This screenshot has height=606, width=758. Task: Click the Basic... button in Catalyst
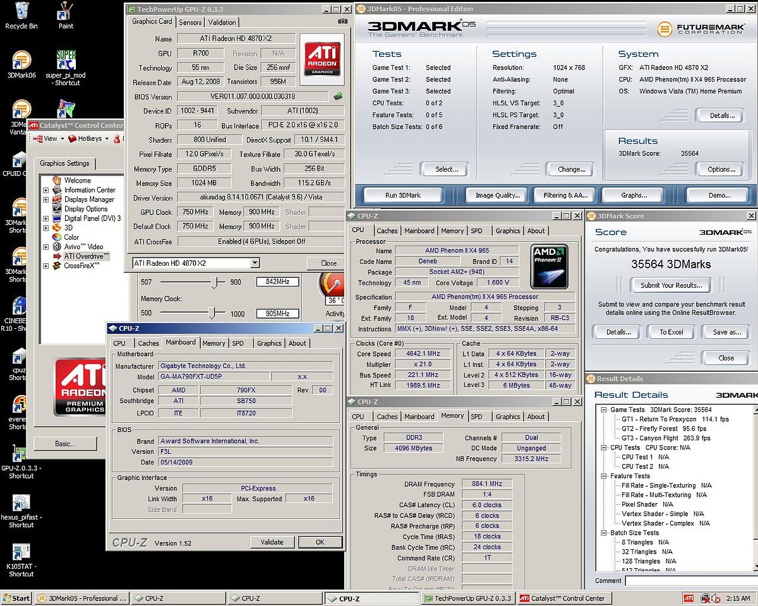click(64, 444)
